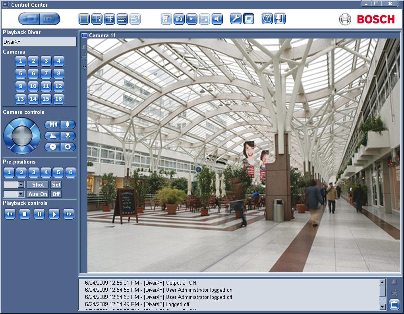Tilt camera up on PTZ wheel
Viewport: 404px width, 314px height.
point(22,122)
